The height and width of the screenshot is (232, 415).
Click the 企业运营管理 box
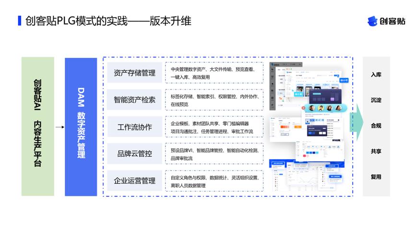coord(134,181)
